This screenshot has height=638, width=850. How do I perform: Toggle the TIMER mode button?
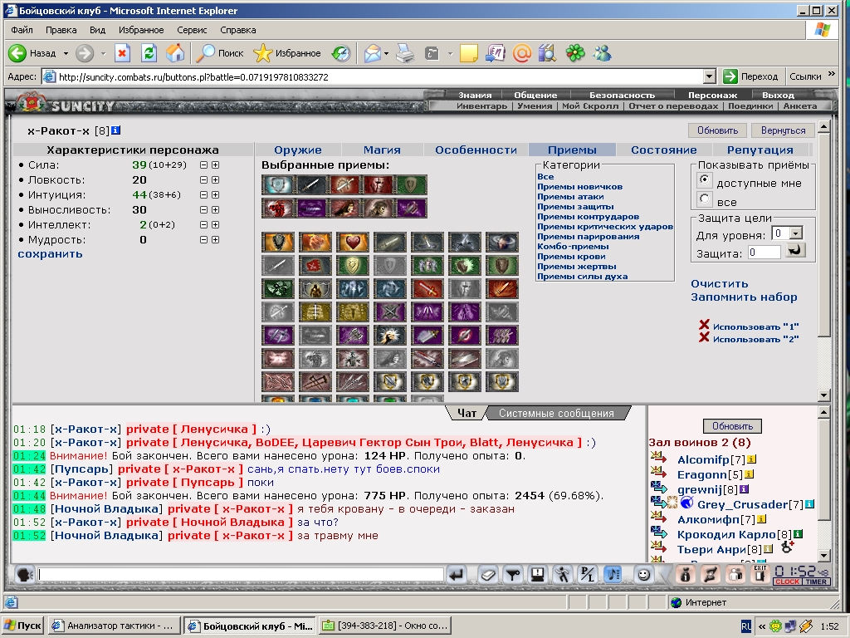(816, 582)
